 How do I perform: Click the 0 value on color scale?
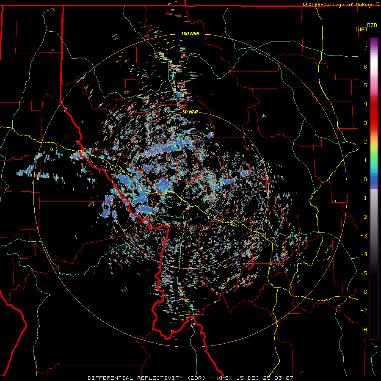click(365, 179)
